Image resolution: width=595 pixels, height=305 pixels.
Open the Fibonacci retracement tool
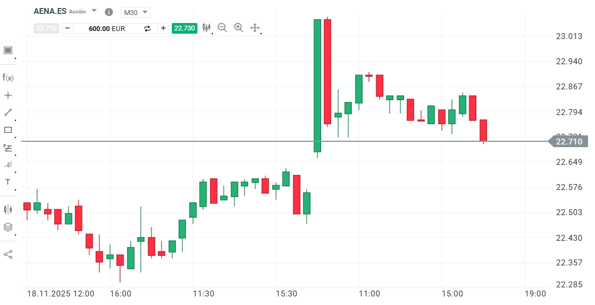(x=8, y=147)
